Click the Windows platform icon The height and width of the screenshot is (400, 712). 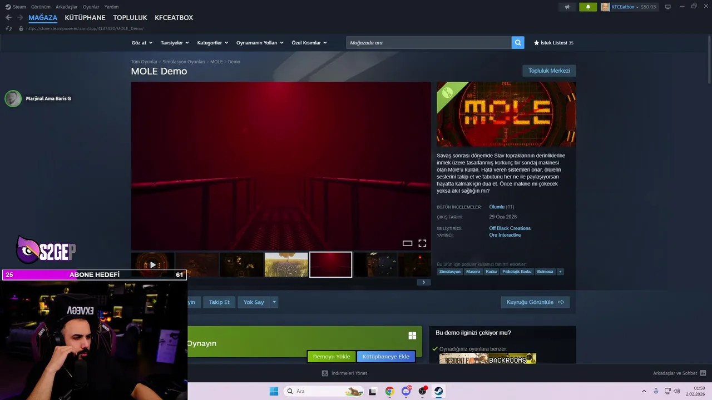point(412,336)
